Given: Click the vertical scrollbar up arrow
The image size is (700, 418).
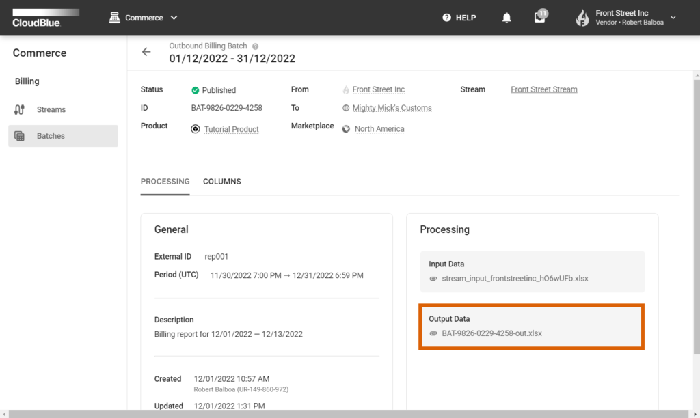Looking at the screenshot, I should pos(697,76).
